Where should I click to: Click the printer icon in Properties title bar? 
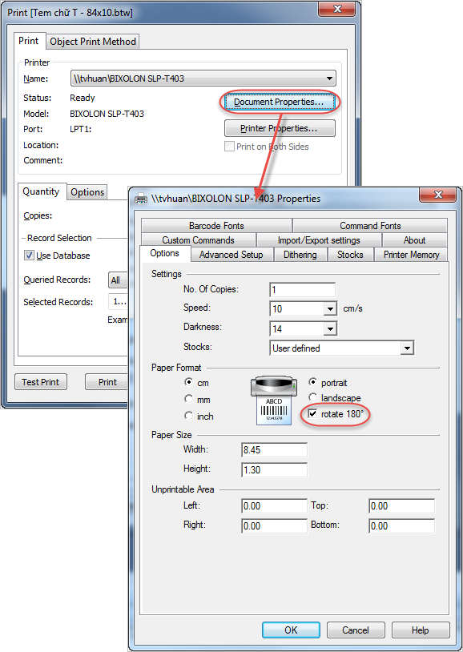[x=141, y=199]
